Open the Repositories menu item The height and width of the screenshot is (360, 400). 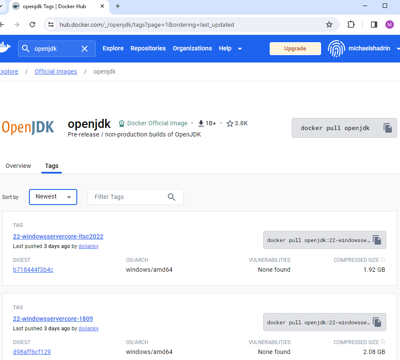[x=148, y=48]
